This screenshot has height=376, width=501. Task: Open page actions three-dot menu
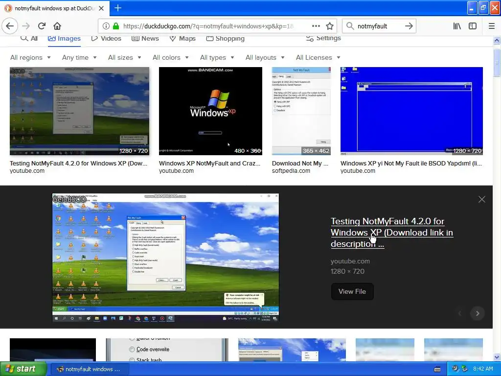click(316, 26)
